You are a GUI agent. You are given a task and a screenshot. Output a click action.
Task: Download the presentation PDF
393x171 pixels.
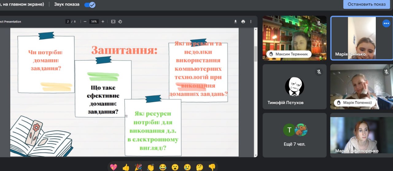[235, 22]
